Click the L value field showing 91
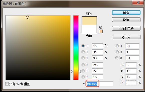 (132, 46)
